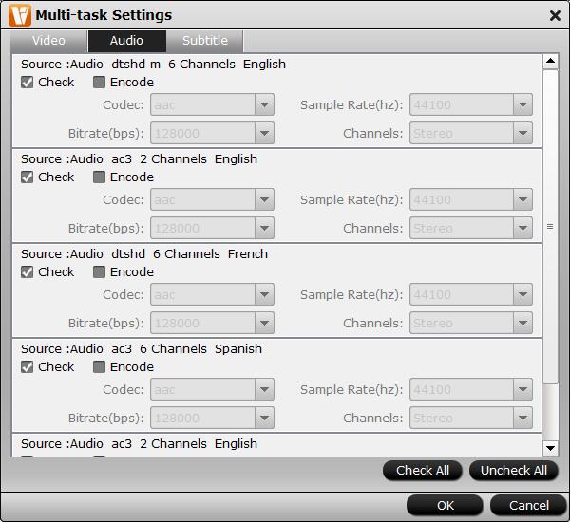The height and width of the screenshot is (522, 570).
Task: Open Codec dropdown for first ac3 2 Channels track
Action: click(212, 199)
